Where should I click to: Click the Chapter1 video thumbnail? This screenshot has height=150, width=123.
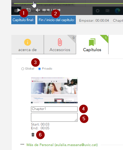(54, 90)
